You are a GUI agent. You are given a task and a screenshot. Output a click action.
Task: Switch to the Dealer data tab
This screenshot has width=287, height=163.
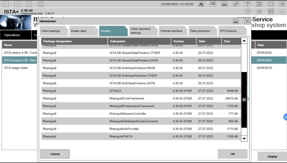click(84, 31)
